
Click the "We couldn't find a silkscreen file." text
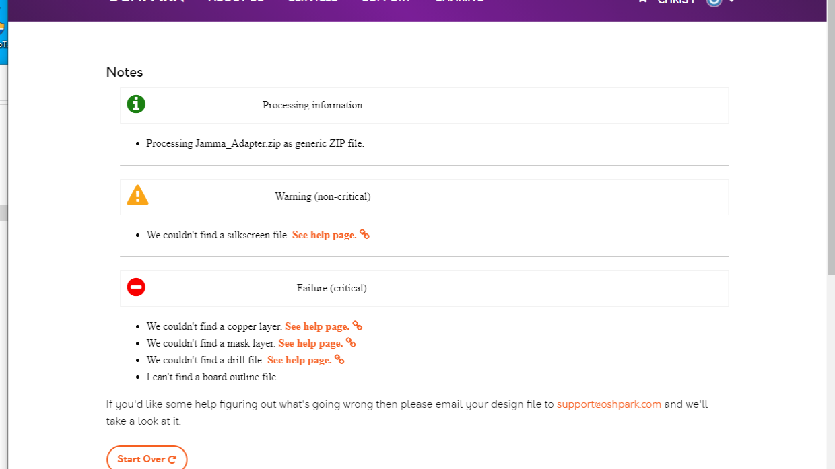click(218, 235)
